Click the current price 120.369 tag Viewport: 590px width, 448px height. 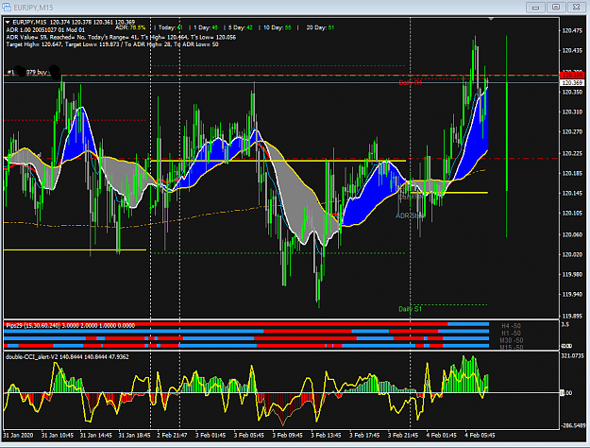click(x=572, y=82)
